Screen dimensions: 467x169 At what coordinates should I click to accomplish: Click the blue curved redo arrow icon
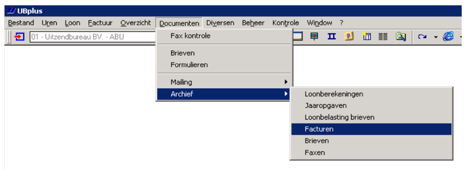coord(422,37)
